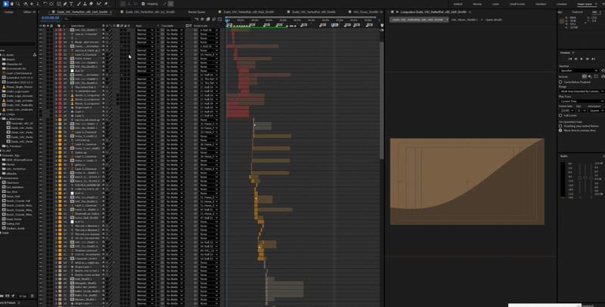Open the Range dropdown in Preview panel
This screenshot has width=605, height=307.
click(582, 91)
